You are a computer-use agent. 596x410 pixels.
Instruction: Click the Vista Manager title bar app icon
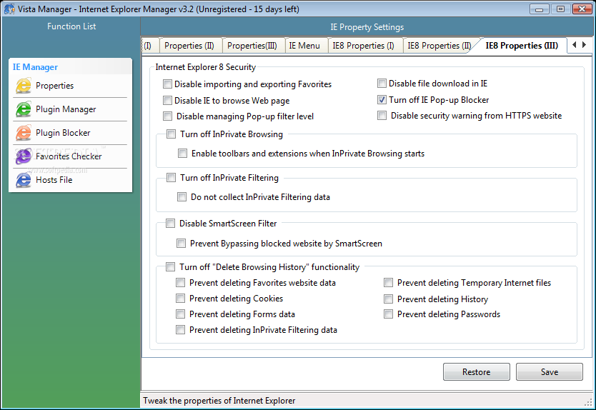[x=9, y=9]
